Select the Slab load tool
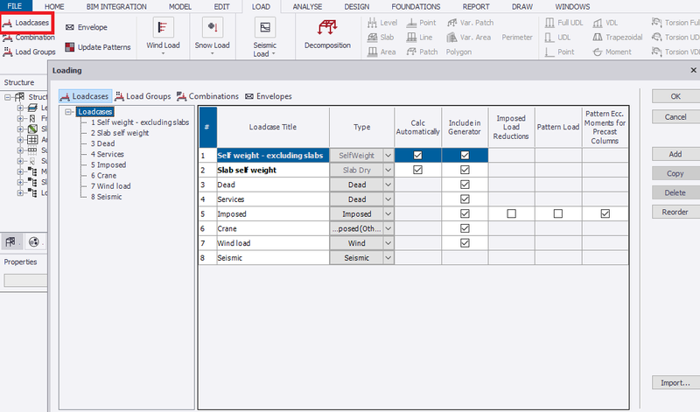The height and width of the screenshot is (412, 700). pyautogui.click(x=381, y=38)
